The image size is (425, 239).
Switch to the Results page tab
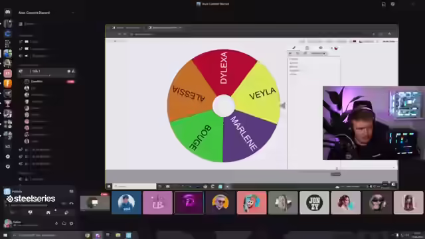click(307, 48)
